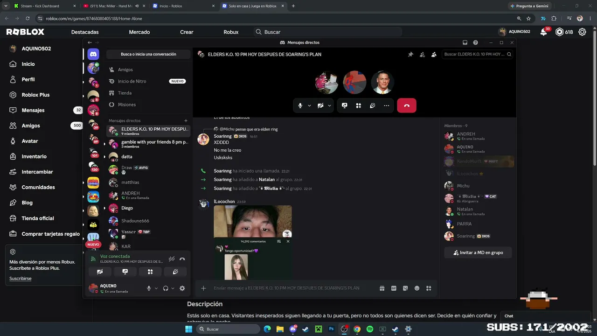
Task: Start an activity from the call controls
Action: coord(358,105)
